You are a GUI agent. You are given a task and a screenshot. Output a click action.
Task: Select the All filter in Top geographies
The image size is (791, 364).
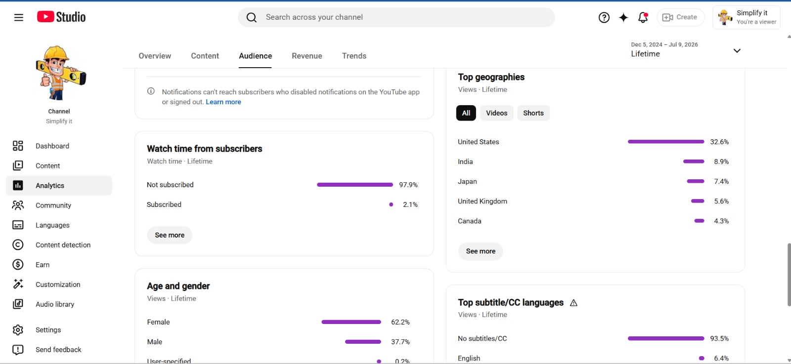pyautogui.click(x=466, y=113)
